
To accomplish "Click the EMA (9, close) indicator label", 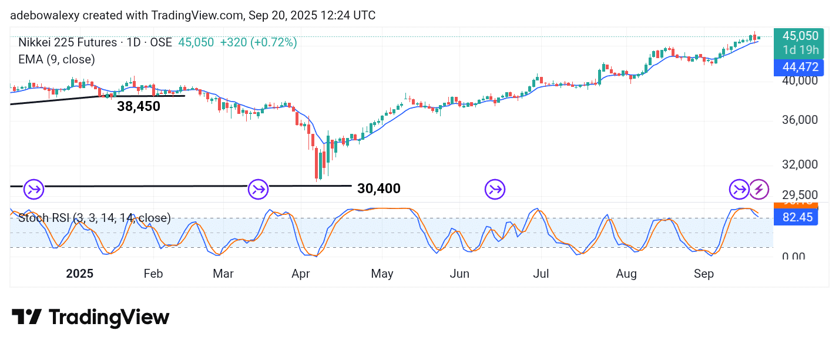I will coord(56,59).
